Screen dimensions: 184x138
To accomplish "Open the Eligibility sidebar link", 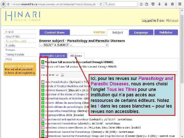I will click(x=10, y=45).
